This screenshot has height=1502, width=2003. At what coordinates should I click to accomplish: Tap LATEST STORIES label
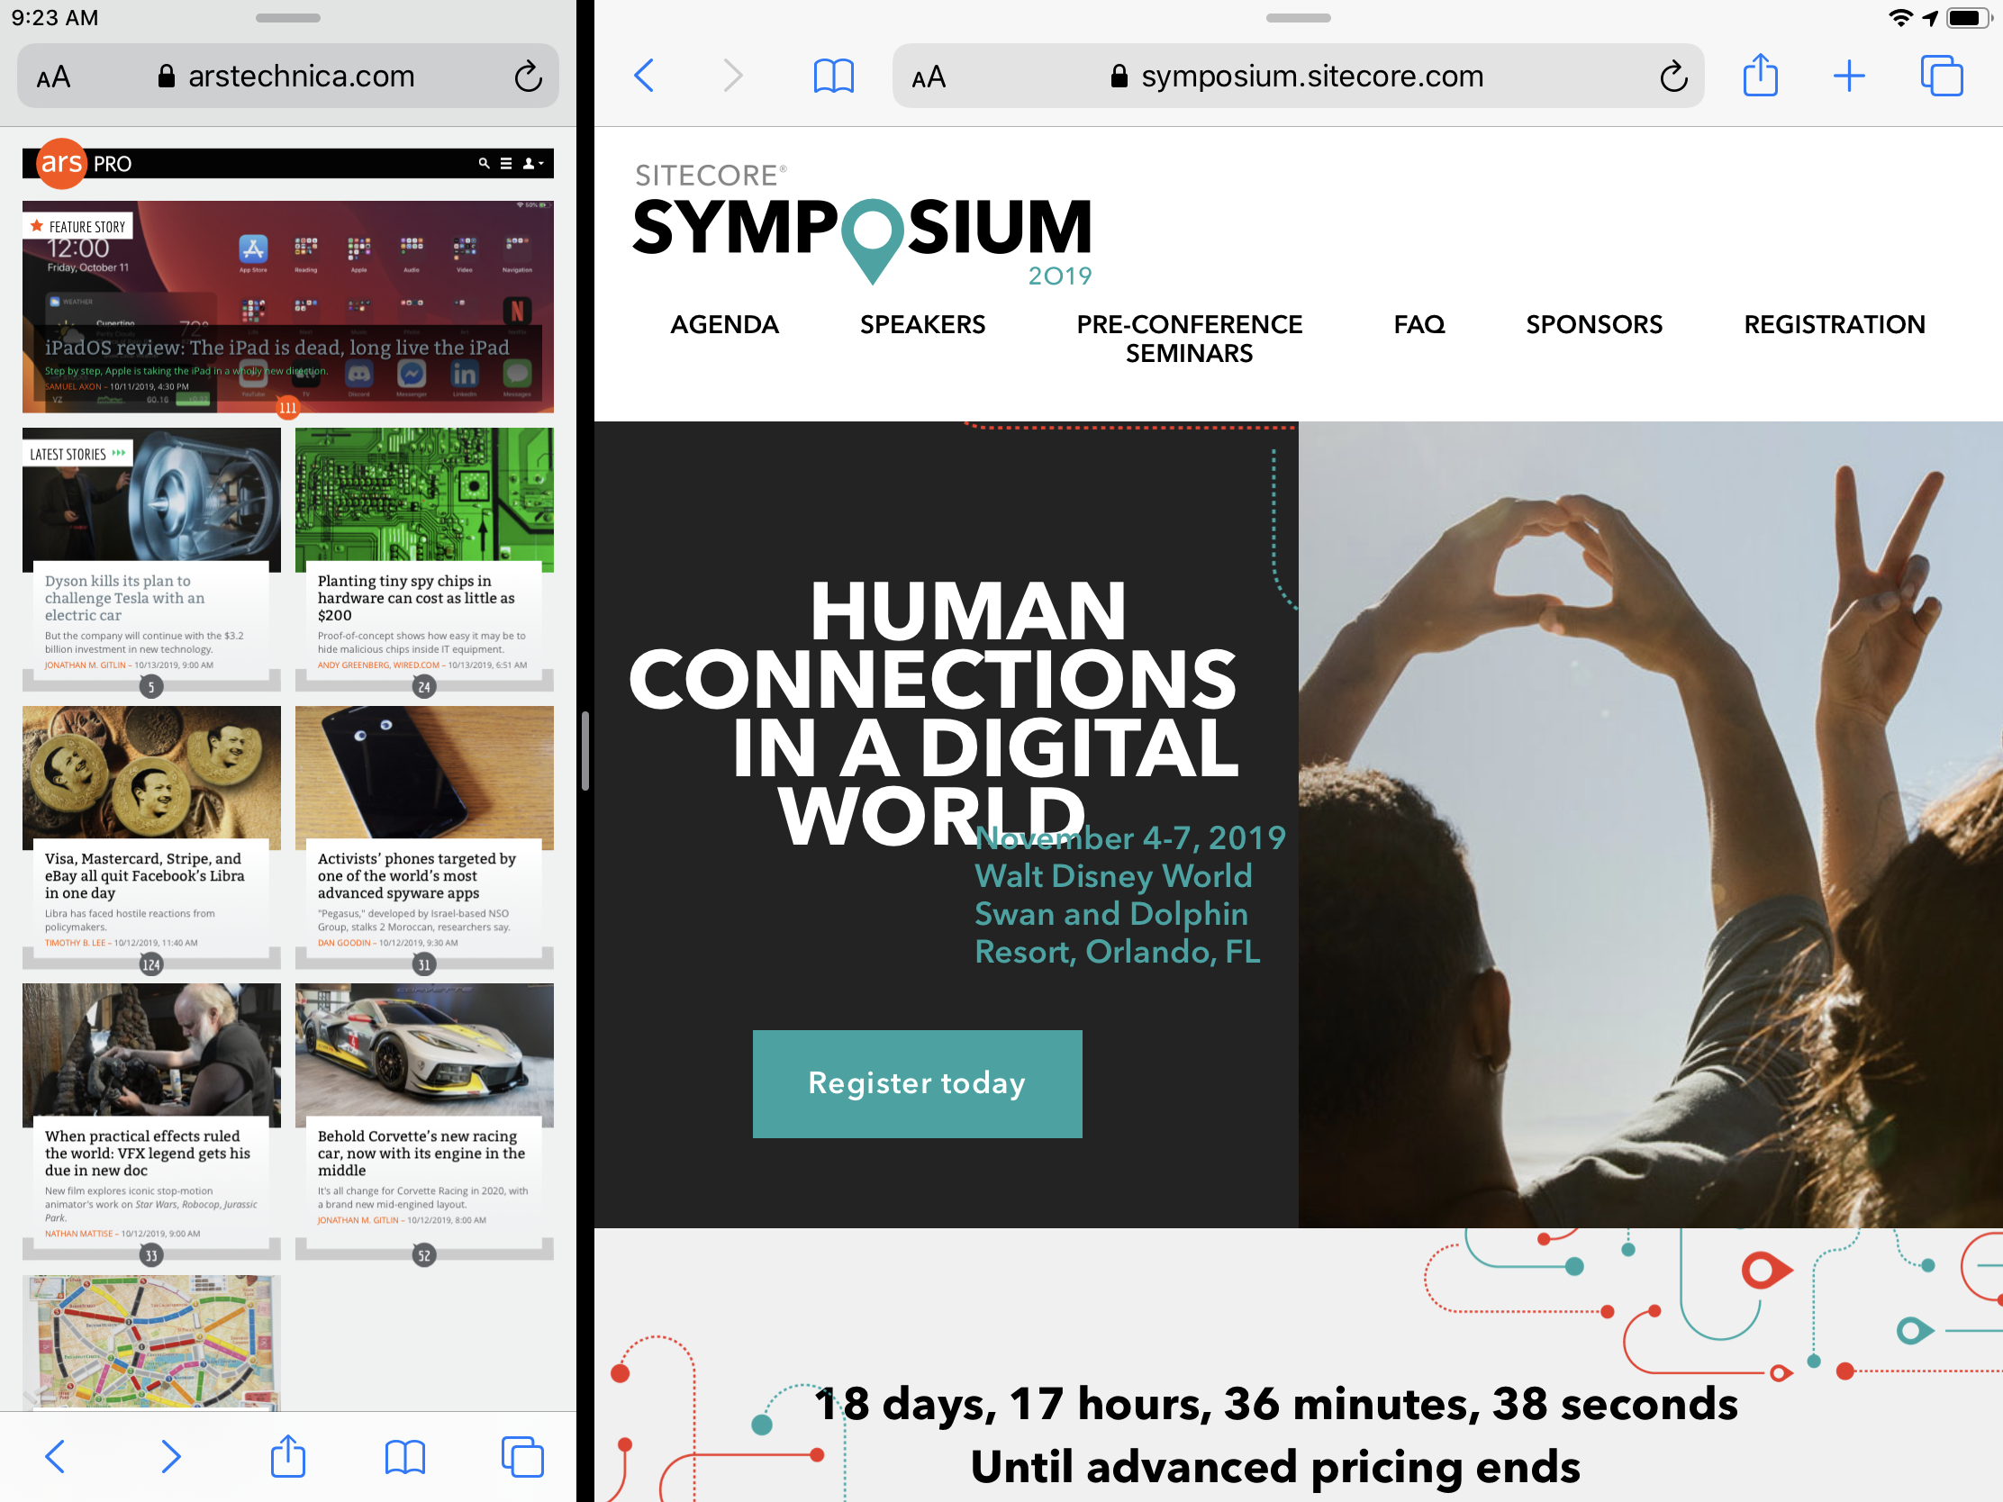point(77,454)
